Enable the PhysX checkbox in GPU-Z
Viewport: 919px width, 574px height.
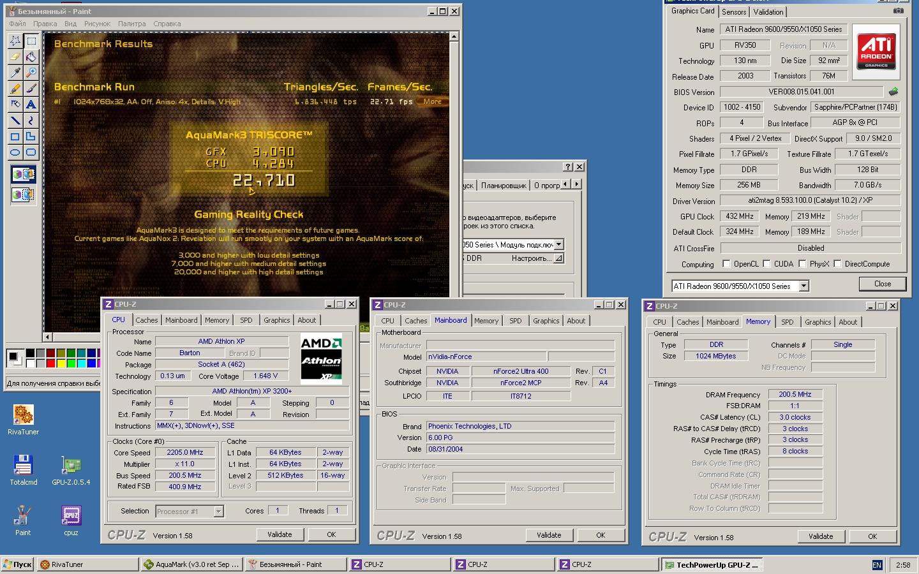tap(802, 264)
